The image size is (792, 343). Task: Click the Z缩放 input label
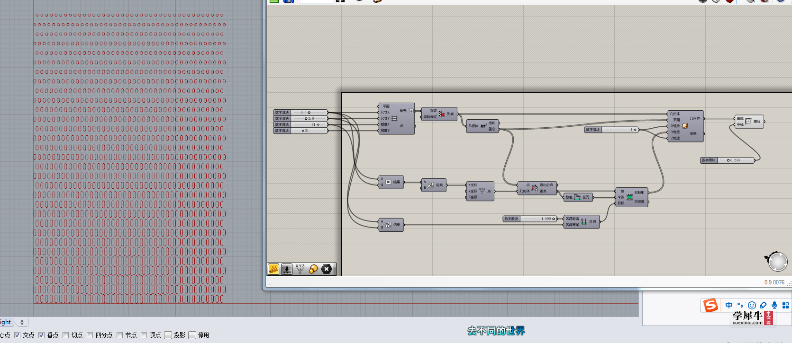pyautogui.click(x=675, y=138)
